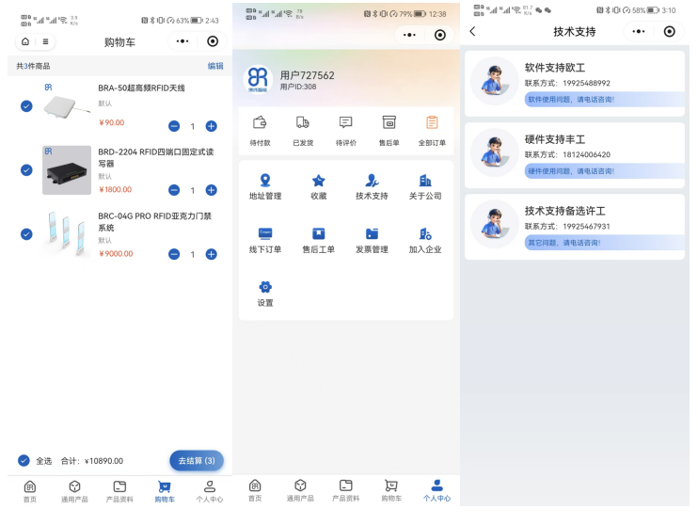The width and height of the screenshot is (698, 525).
Task: Go to 首页 tab in profile screen
Action: (255, 490)
